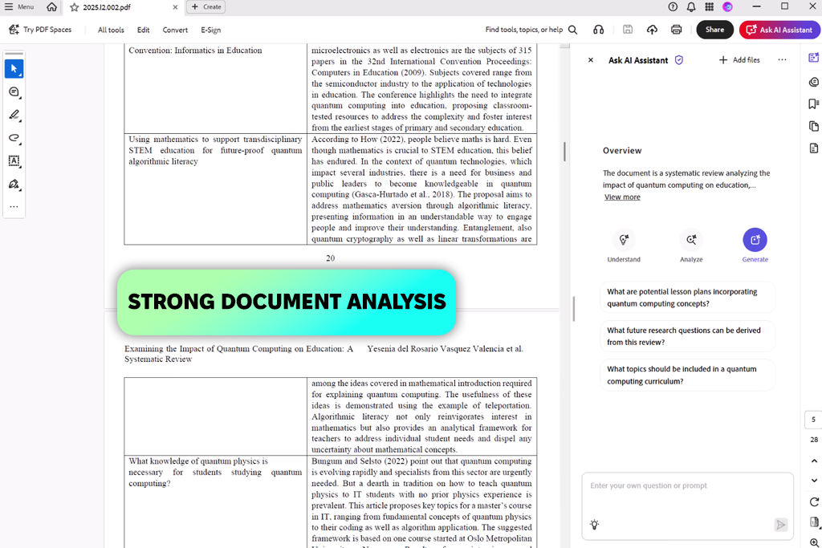This screenshot has height=548, width=822.
Task: Click Add files in AI panel
Action: click(x=739, y=60)
